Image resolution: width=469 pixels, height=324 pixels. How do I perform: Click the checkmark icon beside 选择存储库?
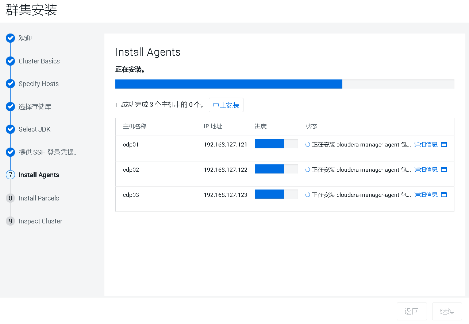(10, 107)
